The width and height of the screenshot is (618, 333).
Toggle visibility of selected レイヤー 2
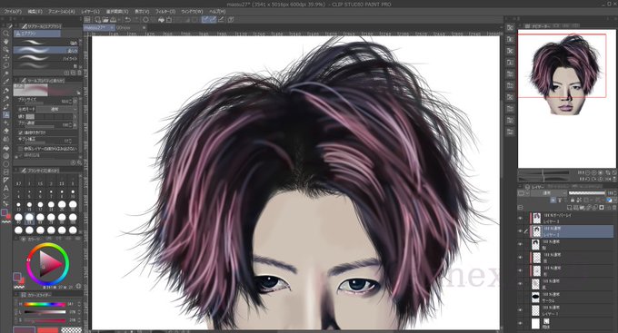(x=520, y=231)
